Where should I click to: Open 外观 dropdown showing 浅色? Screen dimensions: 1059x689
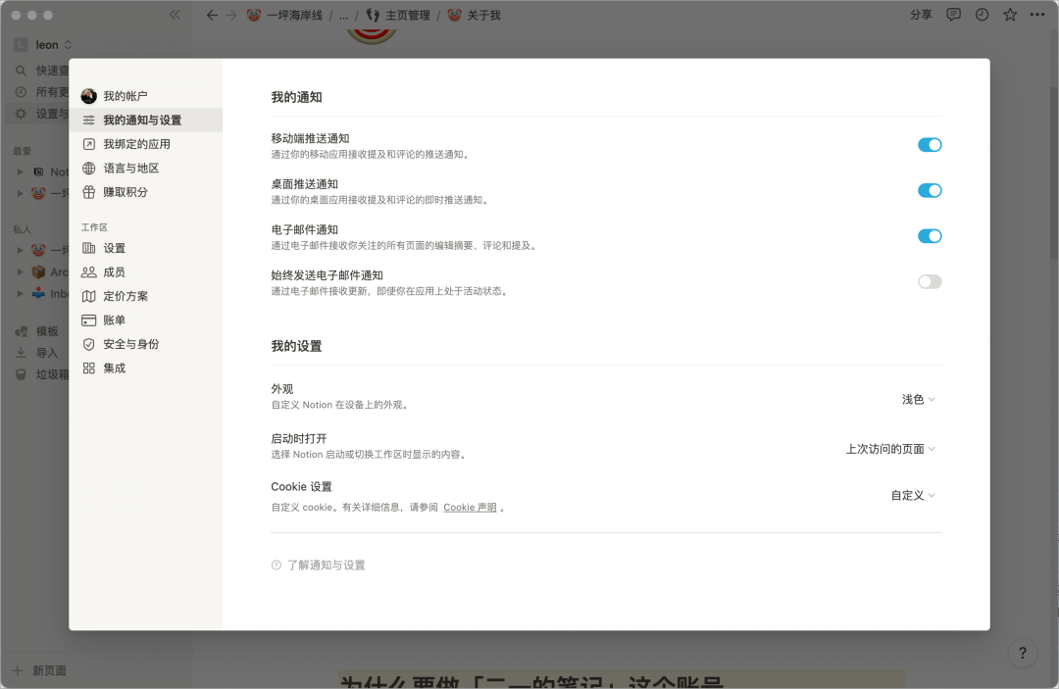tap(919, 400)
